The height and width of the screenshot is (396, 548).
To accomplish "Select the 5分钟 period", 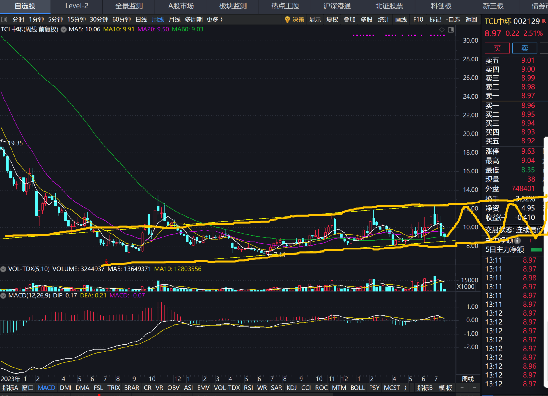I will tap(56, 19).
